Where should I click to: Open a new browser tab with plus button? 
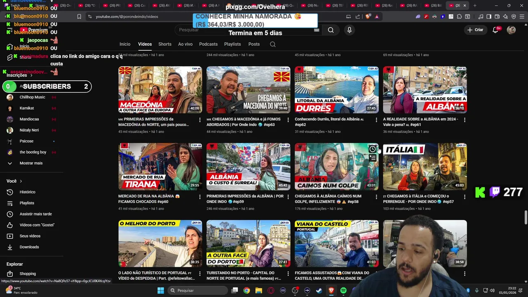click(475, 5)
